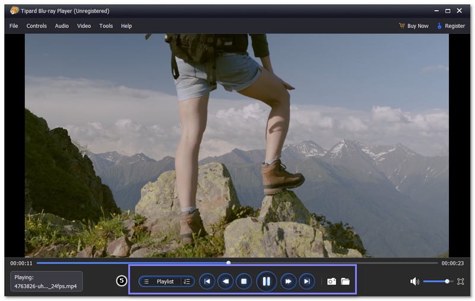Toggle fullscreen mode
The image size is (475, 301).
pos(461,281)
